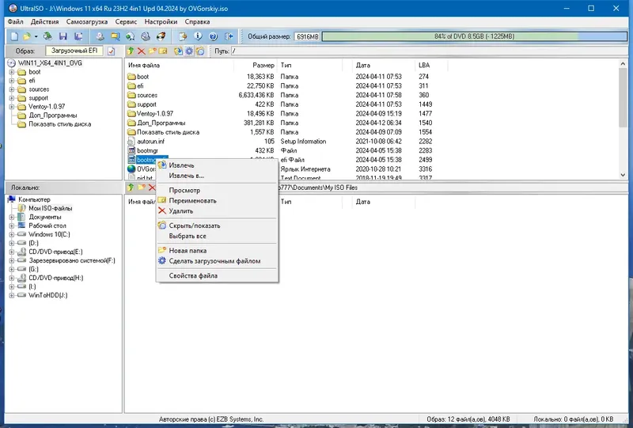
Task: Sort by the LBA column header
Action: click(x=430, y=65)
